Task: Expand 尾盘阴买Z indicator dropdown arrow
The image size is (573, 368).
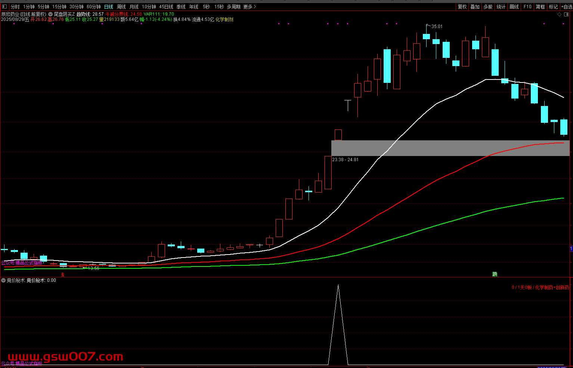Action: pyautogui.click(x=50, y=14)
